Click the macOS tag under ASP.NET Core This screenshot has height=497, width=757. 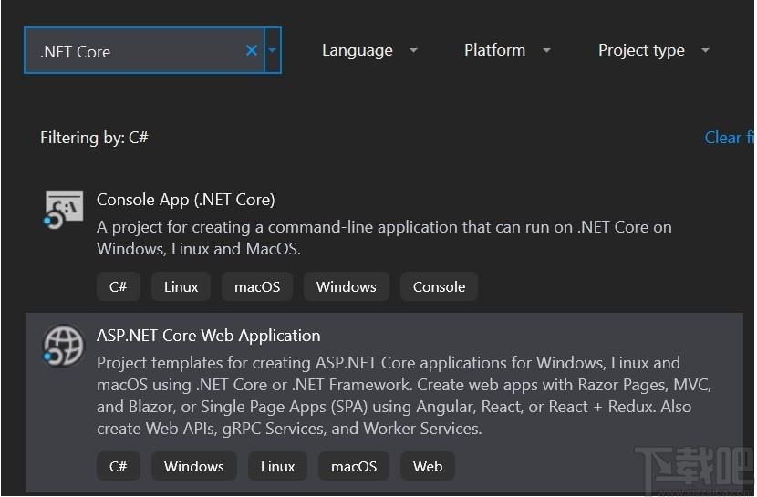[x=354, y=466]
